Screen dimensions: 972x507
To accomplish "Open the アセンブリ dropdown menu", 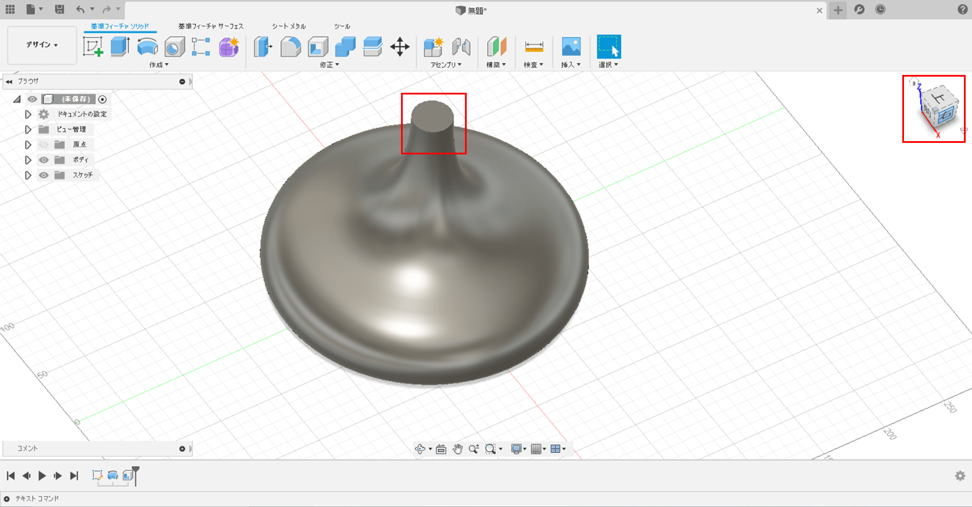I will pyautogui.click(x=446, y=65).
